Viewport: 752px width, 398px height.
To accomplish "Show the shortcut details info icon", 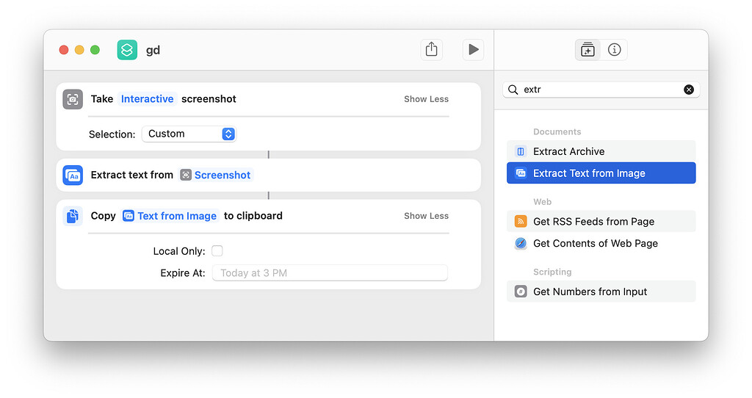I will pyautogui.click(x=615, y=50).
